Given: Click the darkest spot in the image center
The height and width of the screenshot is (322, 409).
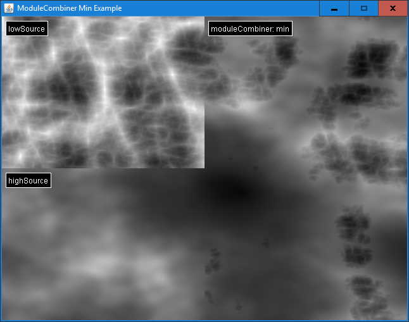Looking at the screenshot, I should tap(236, 190).
